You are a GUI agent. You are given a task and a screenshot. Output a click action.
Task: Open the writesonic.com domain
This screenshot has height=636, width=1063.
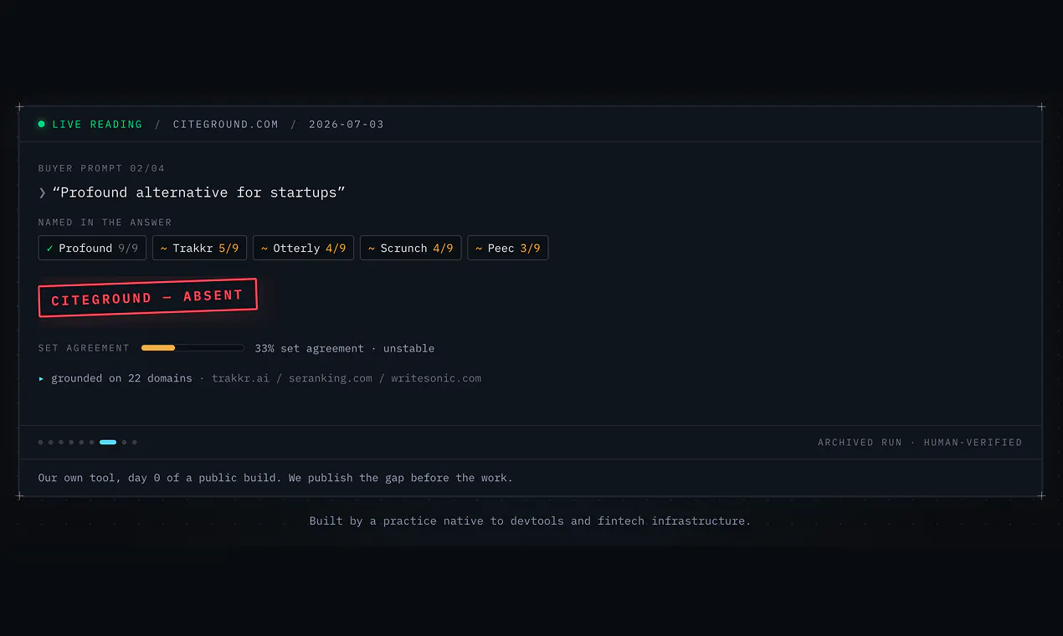(x=436, y=378)
